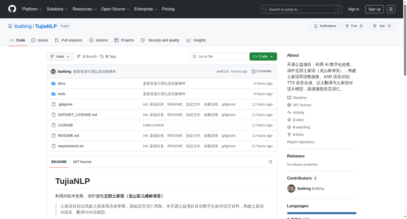Screen dimensions: 407x219
Task: Expand the Enterprise menu
Action: click(x=146, y=9)
